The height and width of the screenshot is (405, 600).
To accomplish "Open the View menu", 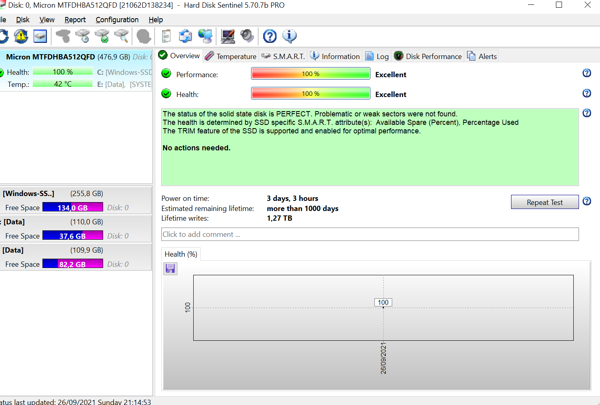I will [x=47, y=20].
